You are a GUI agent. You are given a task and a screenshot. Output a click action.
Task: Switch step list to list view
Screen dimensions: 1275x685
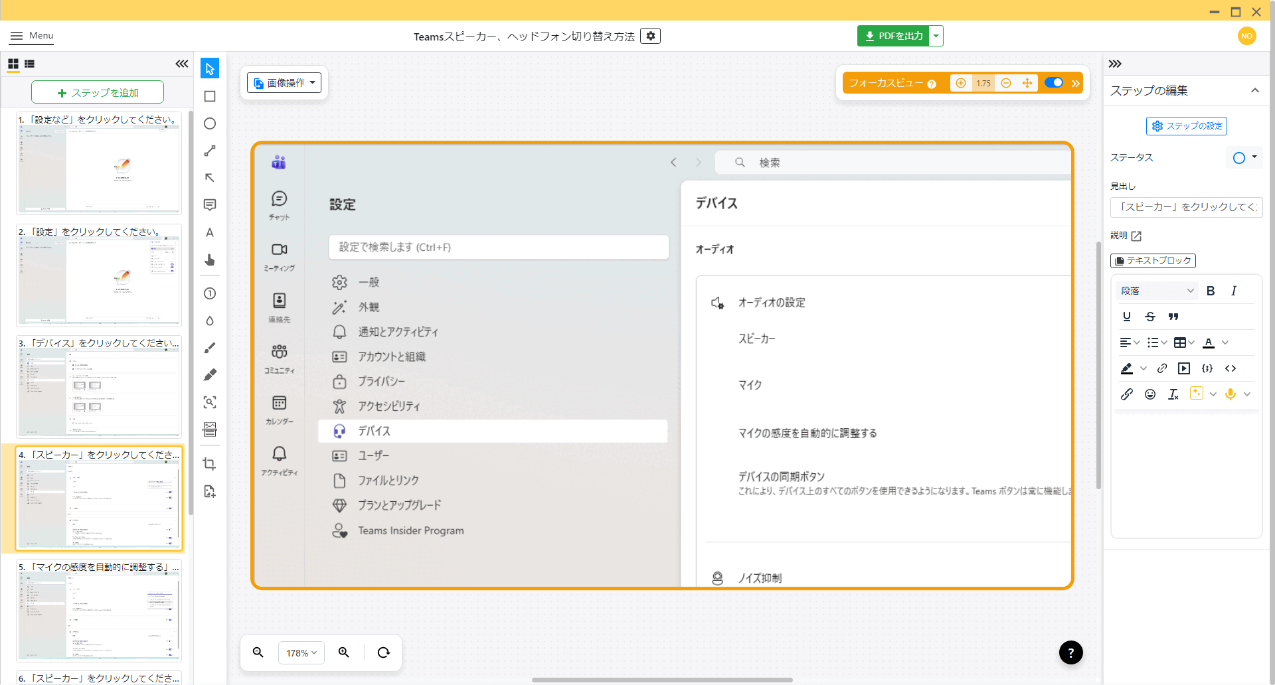29,64
